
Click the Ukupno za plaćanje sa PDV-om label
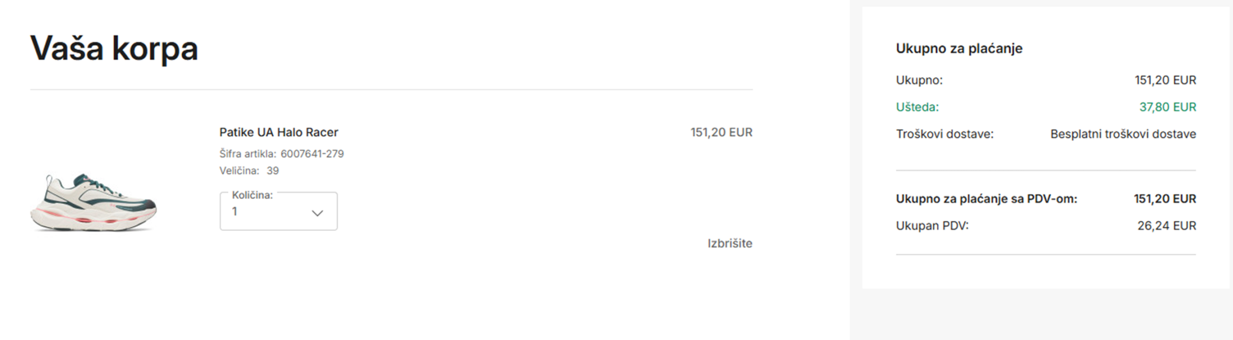(x=986, y=199)
